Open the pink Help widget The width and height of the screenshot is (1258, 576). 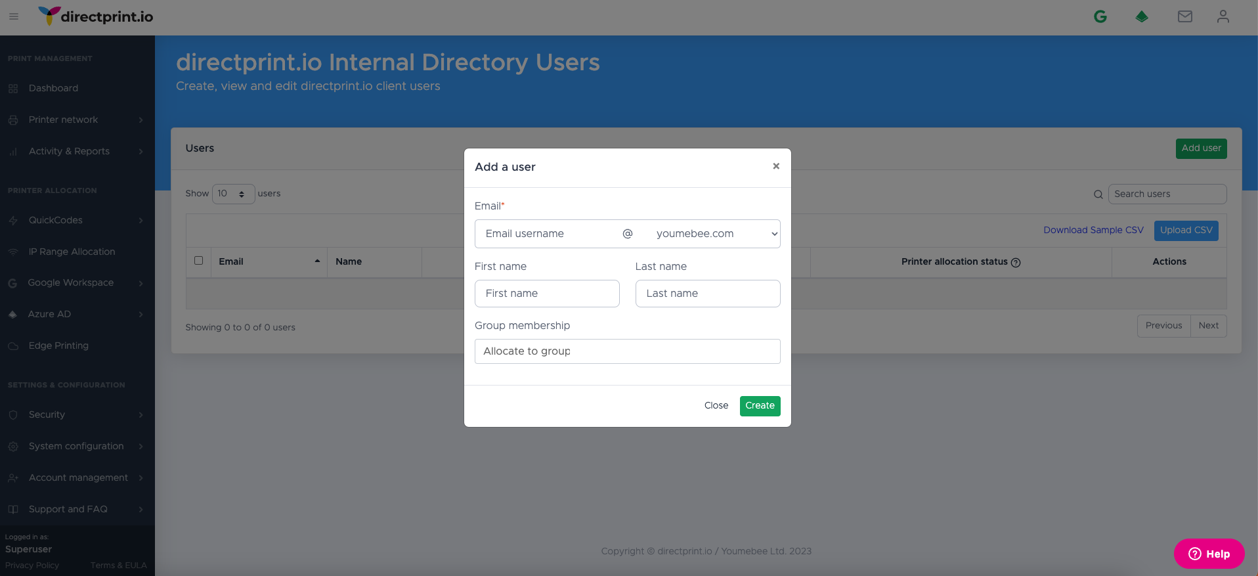(x=1209, y=554)
